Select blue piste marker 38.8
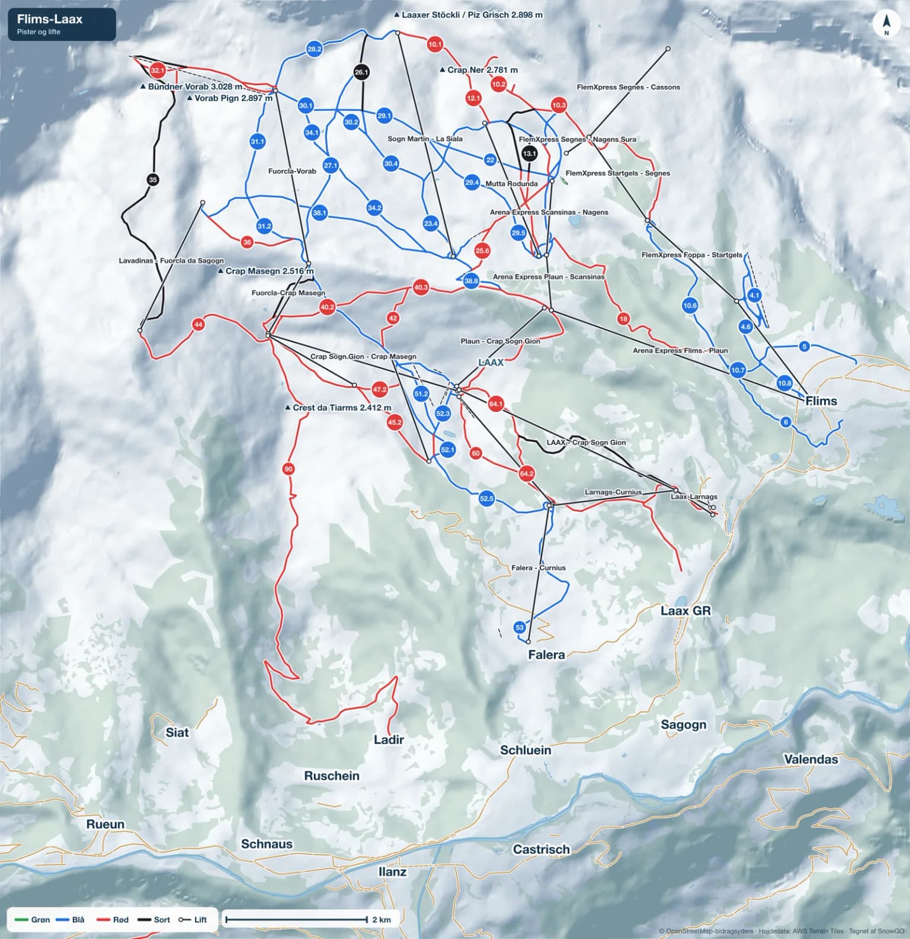Viewport: 910px width, 939px height. click(471, 281)
